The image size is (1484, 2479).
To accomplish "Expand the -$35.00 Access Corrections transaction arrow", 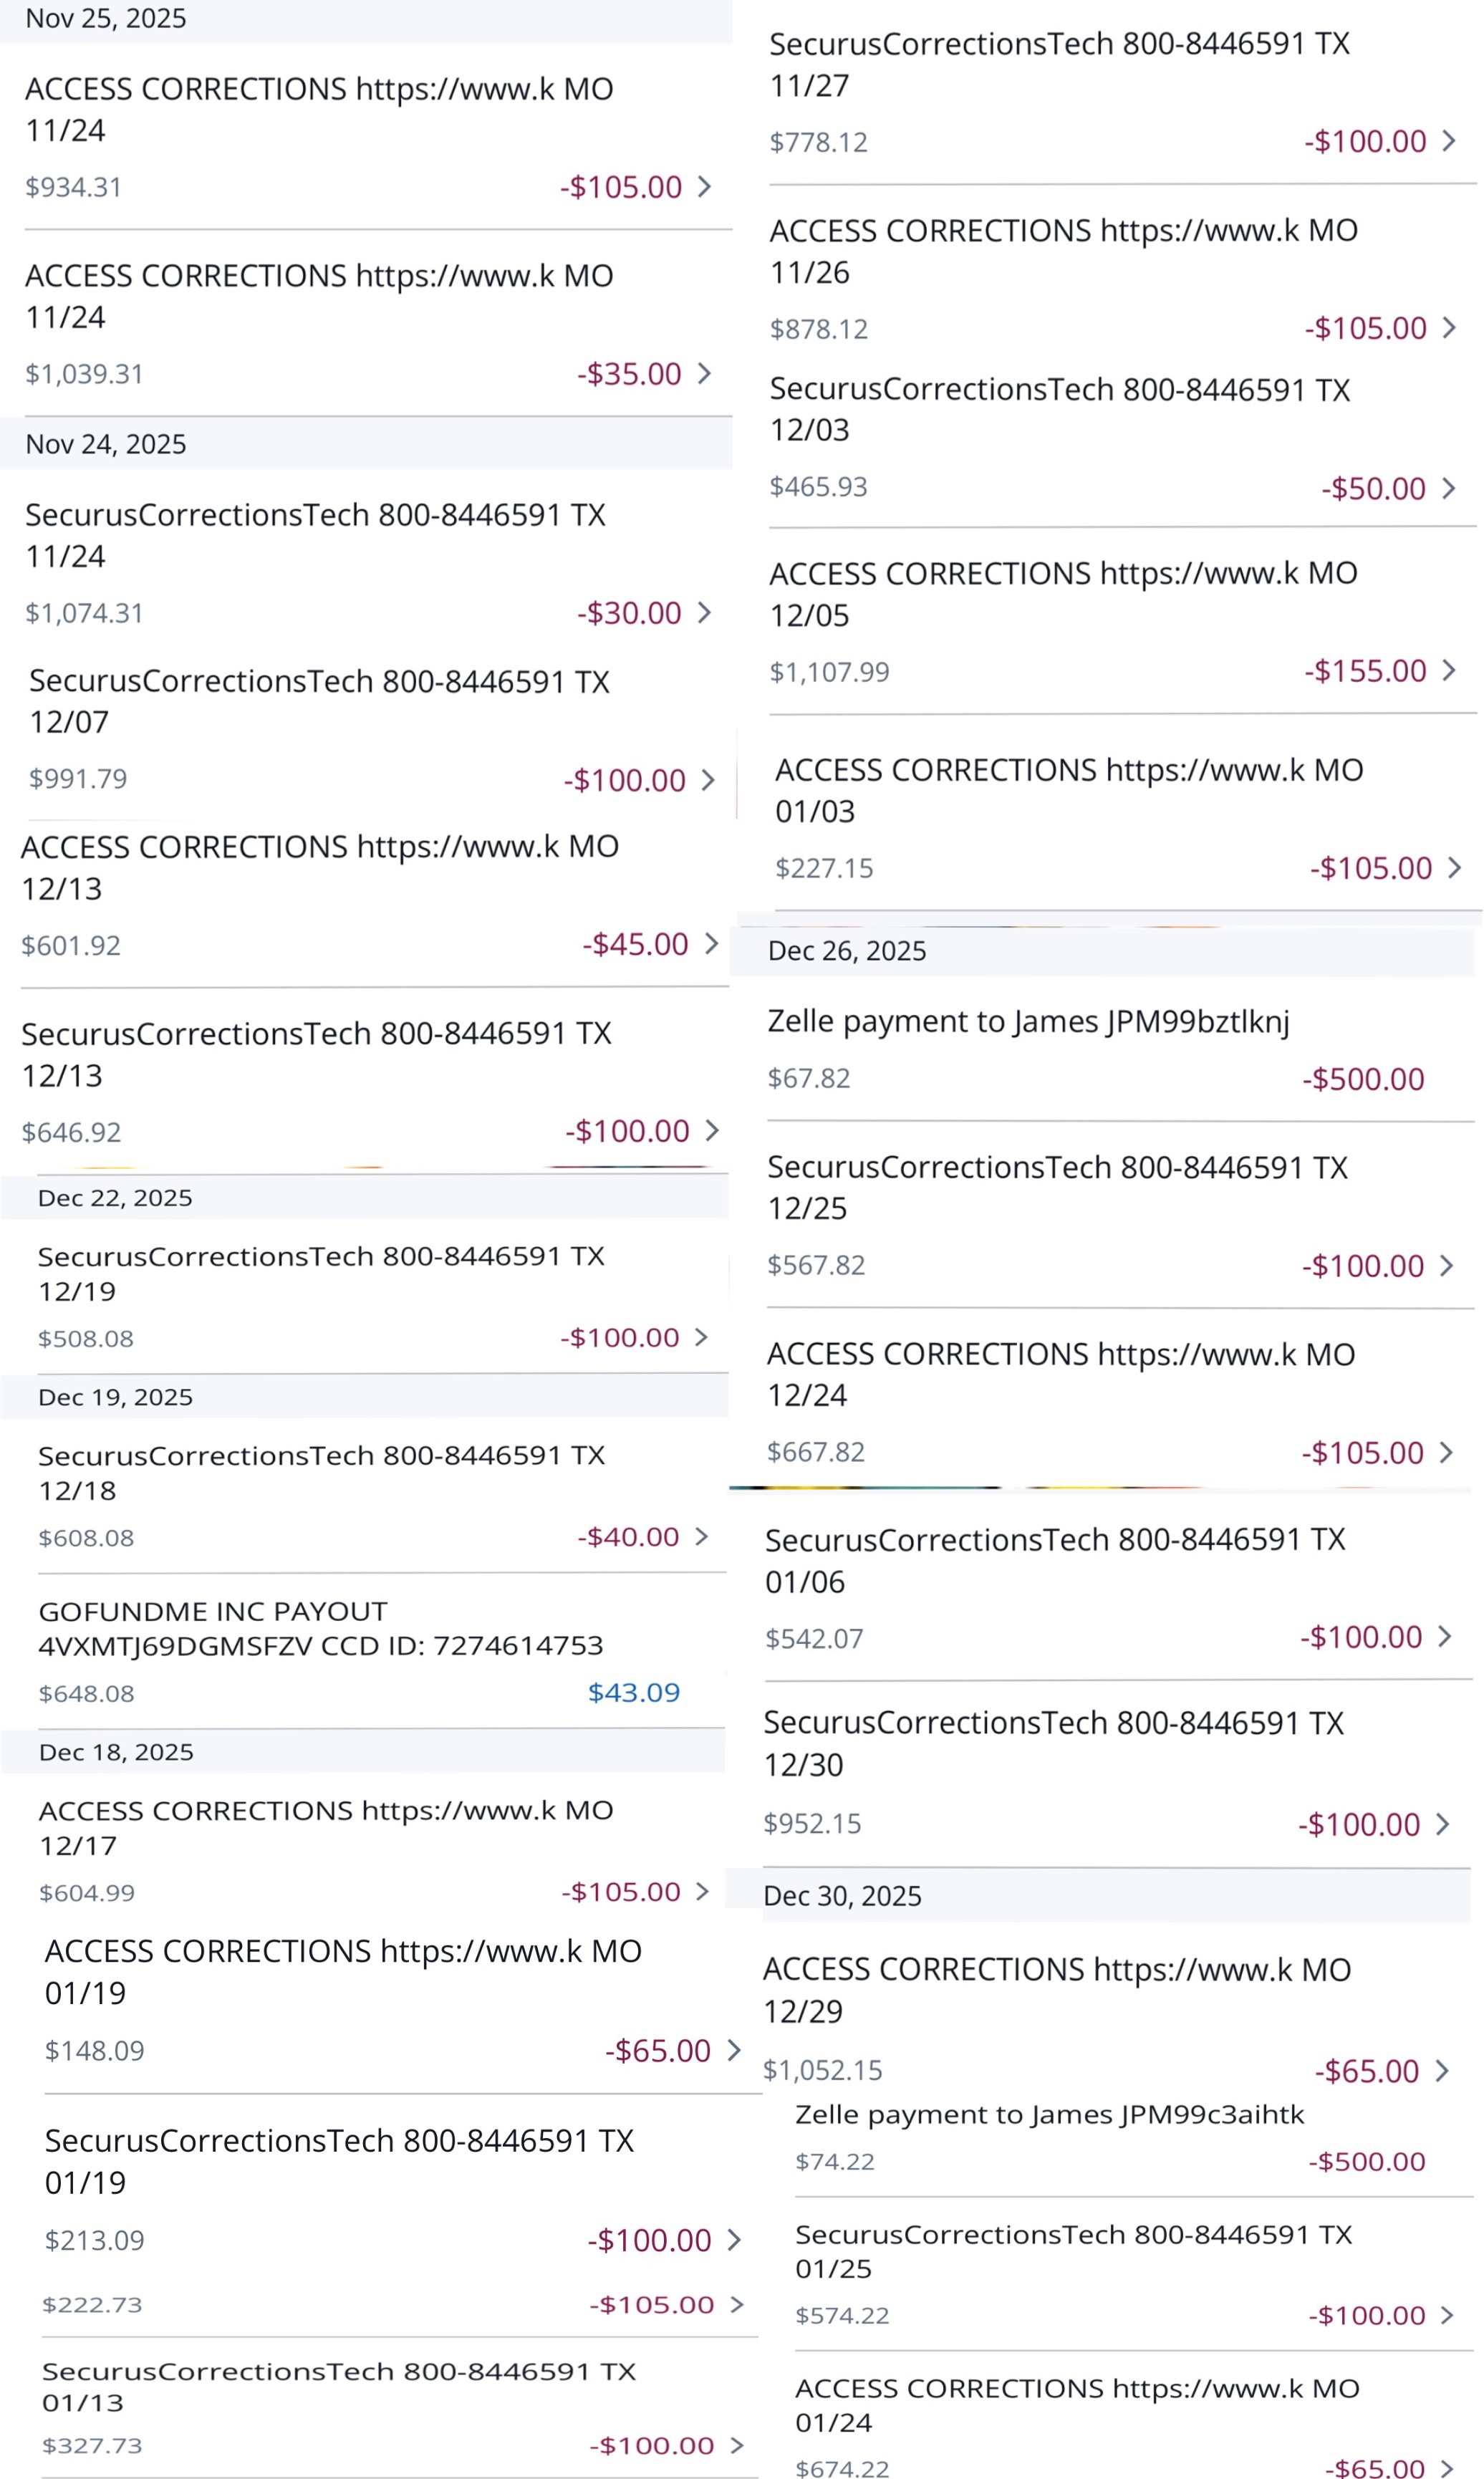I will [x=705, y=374].
